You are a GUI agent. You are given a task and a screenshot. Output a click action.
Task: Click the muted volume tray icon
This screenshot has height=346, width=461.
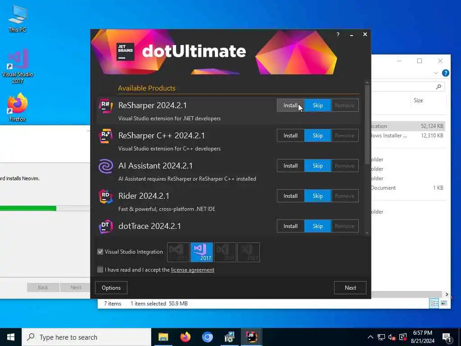point(392,337)
